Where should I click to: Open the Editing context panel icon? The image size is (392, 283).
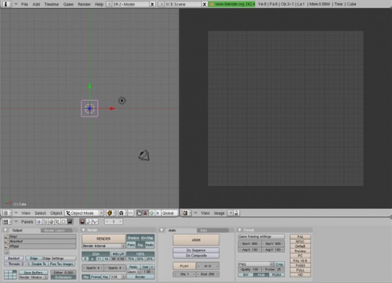pos(64,222)
